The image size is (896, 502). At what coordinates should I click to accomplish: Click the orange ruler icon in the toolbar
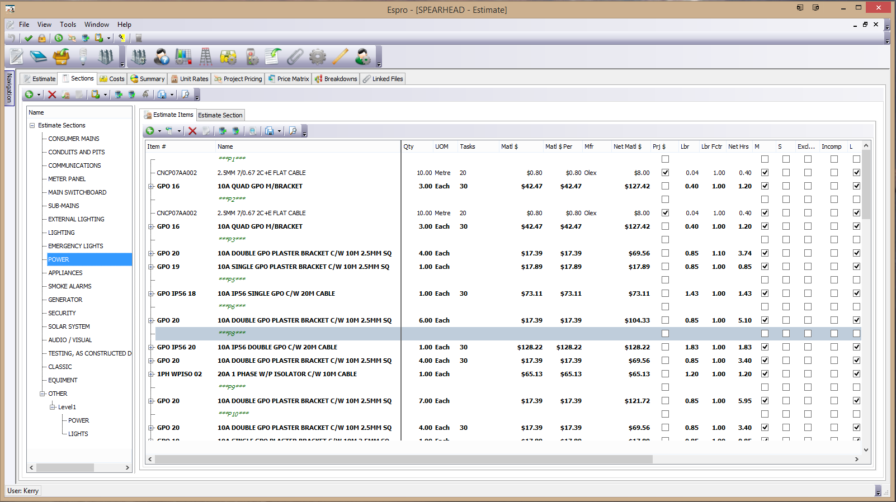tap(340, 56)
